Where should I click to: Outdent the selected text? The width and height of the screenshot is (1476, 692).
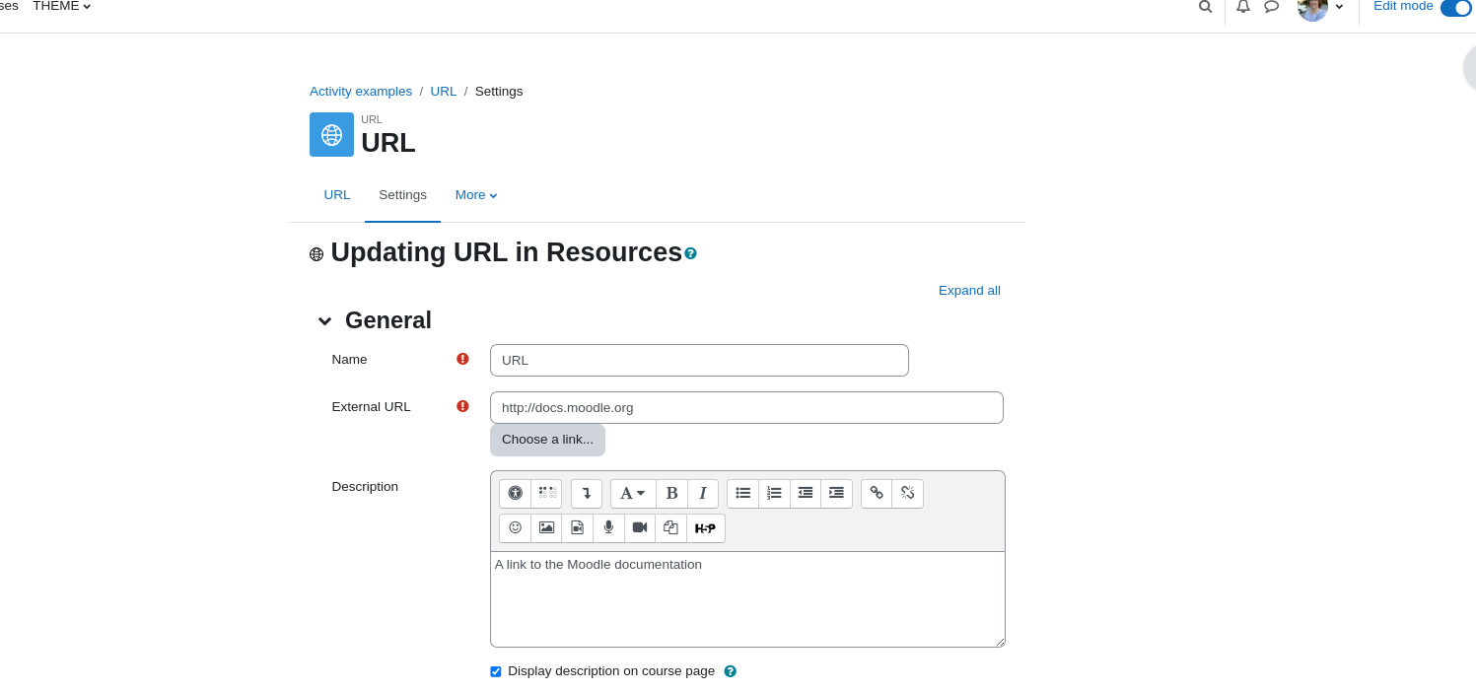click(x=806, y=493)
